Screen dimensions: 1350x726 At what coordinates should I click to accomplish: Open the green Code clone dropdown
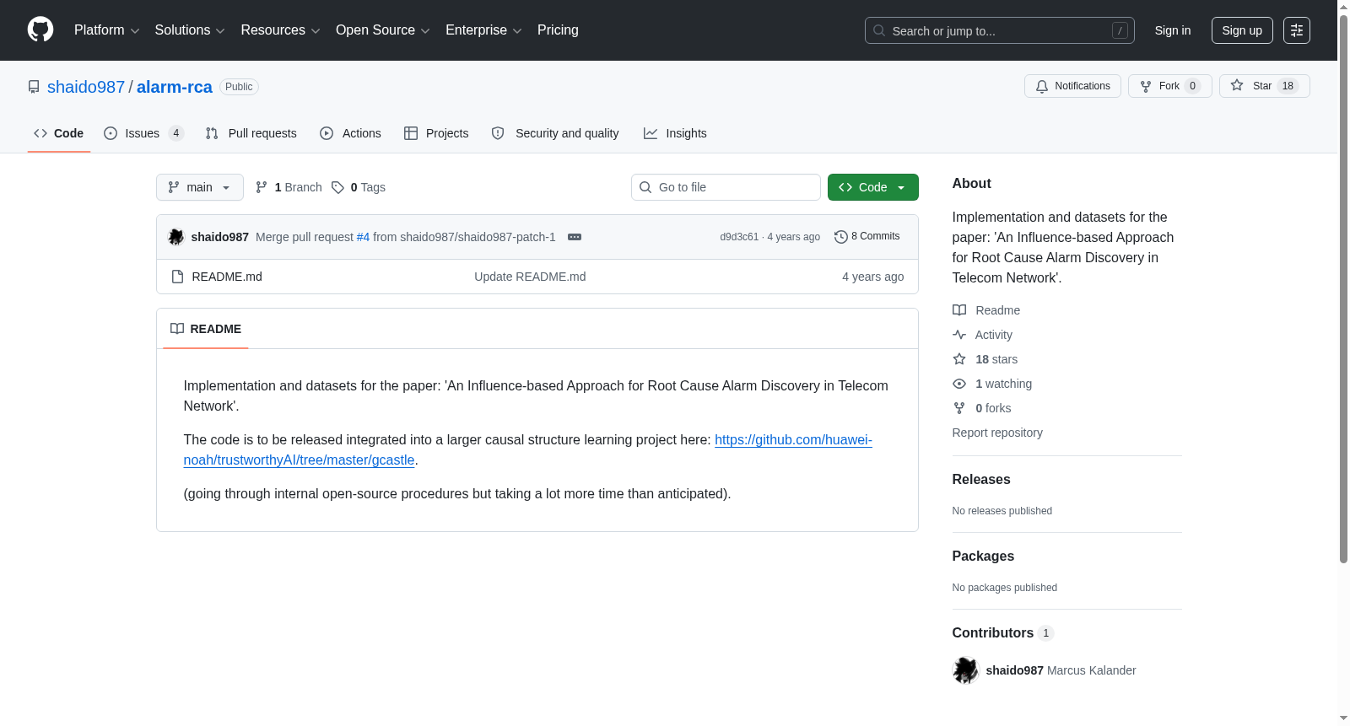click(x=873, y=187)
